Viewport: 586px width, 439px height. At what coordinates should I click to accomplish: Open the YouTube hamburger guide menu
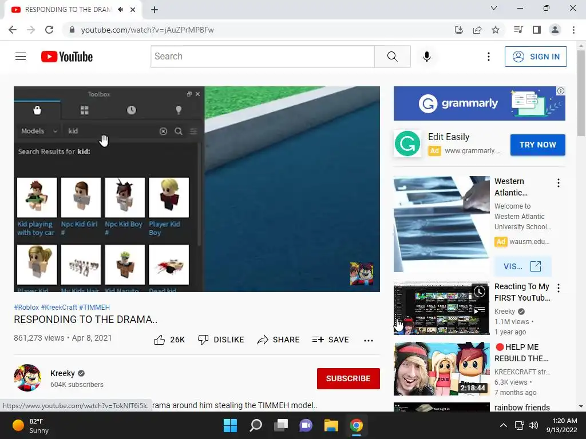tap(21, 57)
